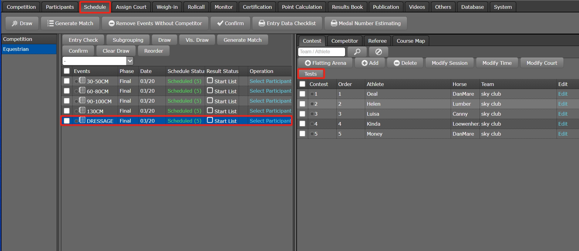Open Entry Data Checklist print button
Viewport: 579px width, 251px height.
[x=287, y=23]
